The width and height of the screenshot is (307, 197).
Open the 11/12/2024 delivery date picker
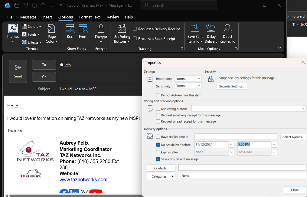point(231,145)
